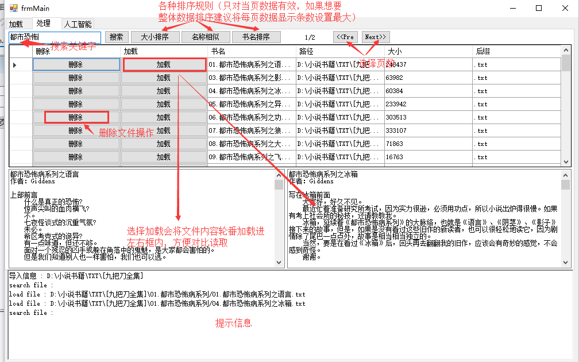Viewport: 579px width, 362px height.
Task: Delete the row 09.都市恐怖病系列之飞
Action: [76, 157]
